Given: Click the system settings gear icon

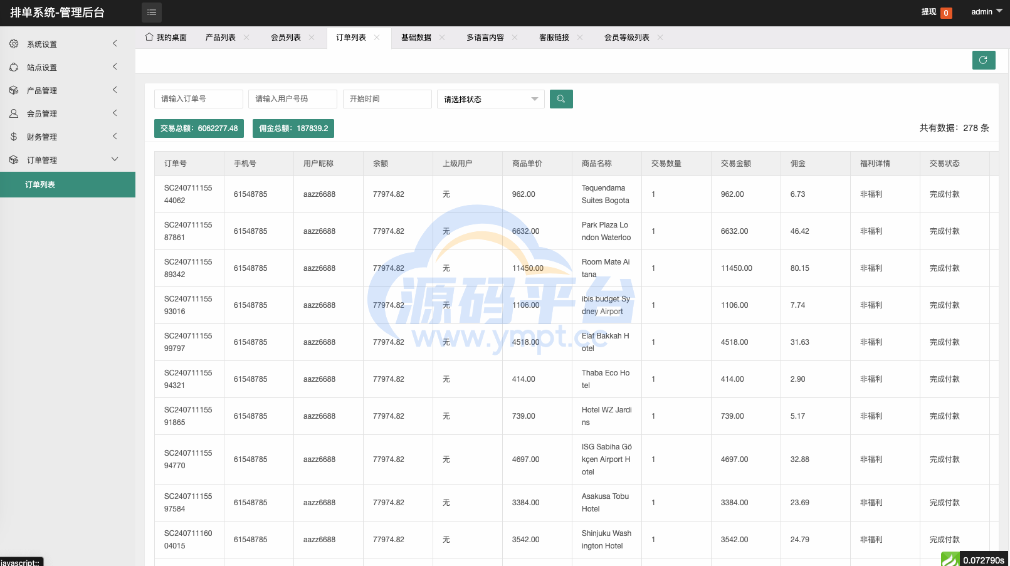Looking at the screenshot, I should [14, 44].
